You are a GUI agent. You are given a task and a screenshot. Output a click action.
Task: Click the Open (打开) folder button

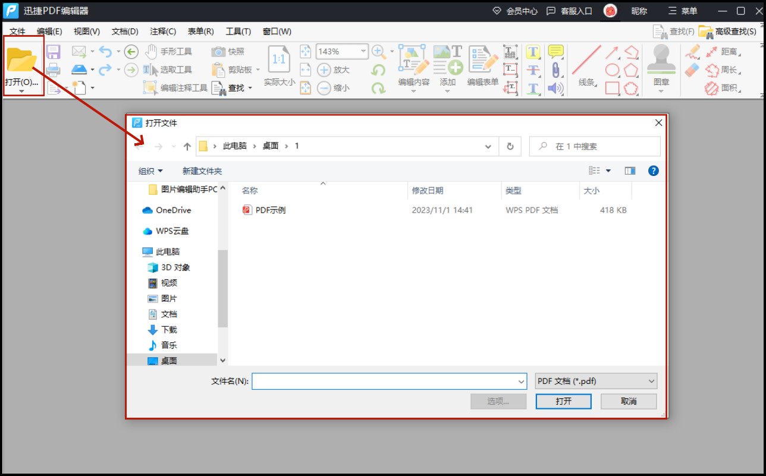[22, 65]
